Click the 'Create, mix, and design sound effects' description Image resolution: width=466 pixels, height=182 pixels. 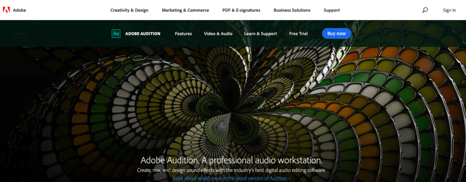pos(232,171)
